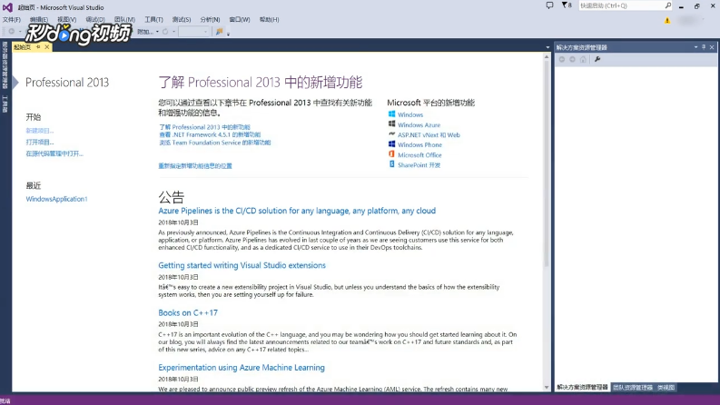Open Solution Explorer Properties wrench icon

pos(597,59)
